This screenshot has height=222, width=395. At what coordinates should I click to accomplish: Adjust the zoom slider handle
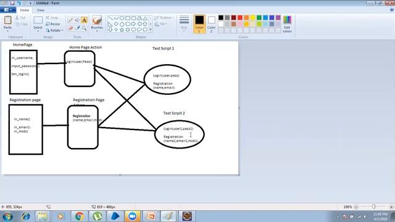[x=374, y=207]
